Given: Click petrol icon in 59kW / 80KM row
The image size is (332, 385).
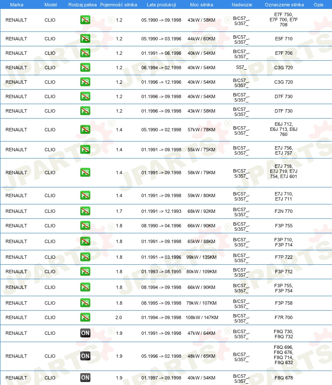Looking at the screenshot, I should pyautogui.click(x=85, y=195).
